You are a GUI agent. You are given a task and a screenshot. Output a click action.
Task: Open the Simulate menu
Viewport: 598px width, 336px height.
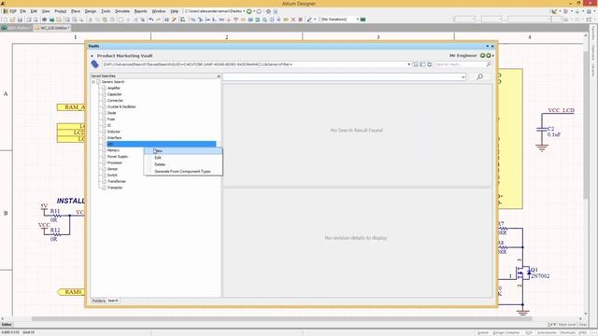point(122,11)
